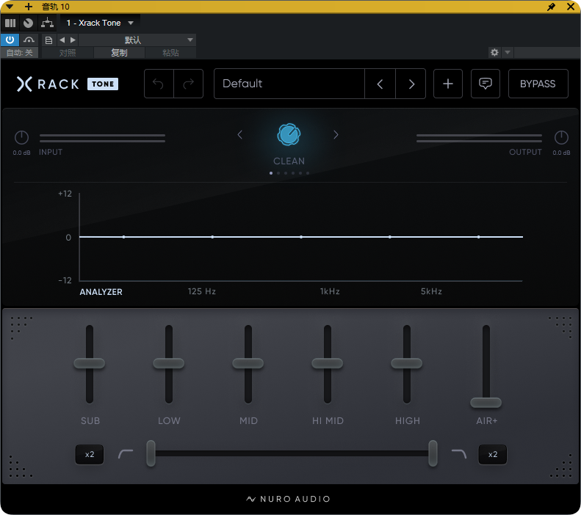Click the OUTPUT gain knob
This screenshot has width=581, height=515.
(561, 138)
